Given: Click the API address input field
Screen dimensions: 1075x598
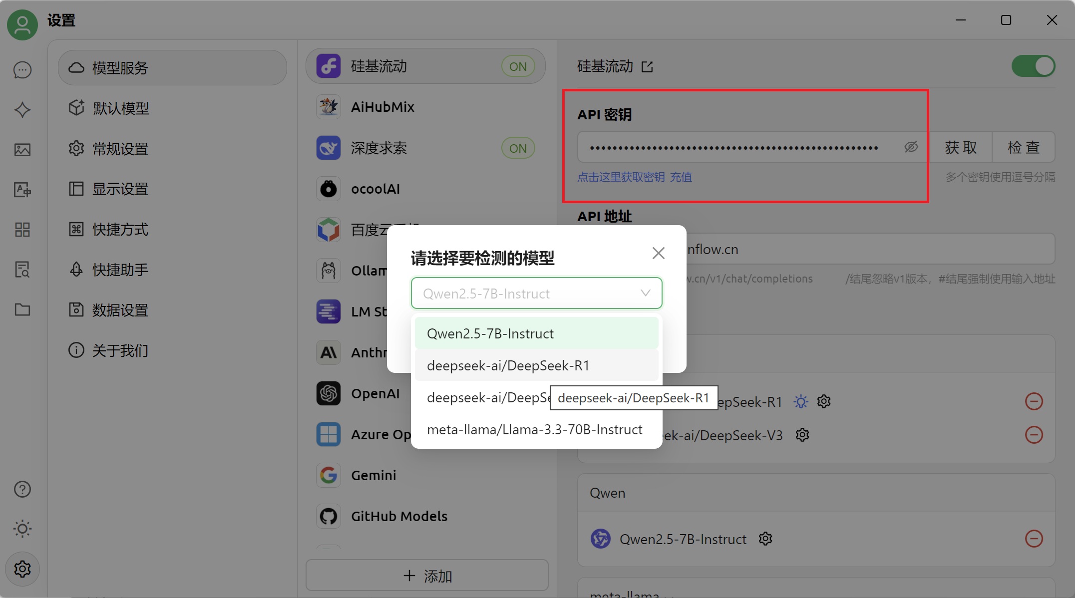Looking at the screenshot, I should coord(870,249).
